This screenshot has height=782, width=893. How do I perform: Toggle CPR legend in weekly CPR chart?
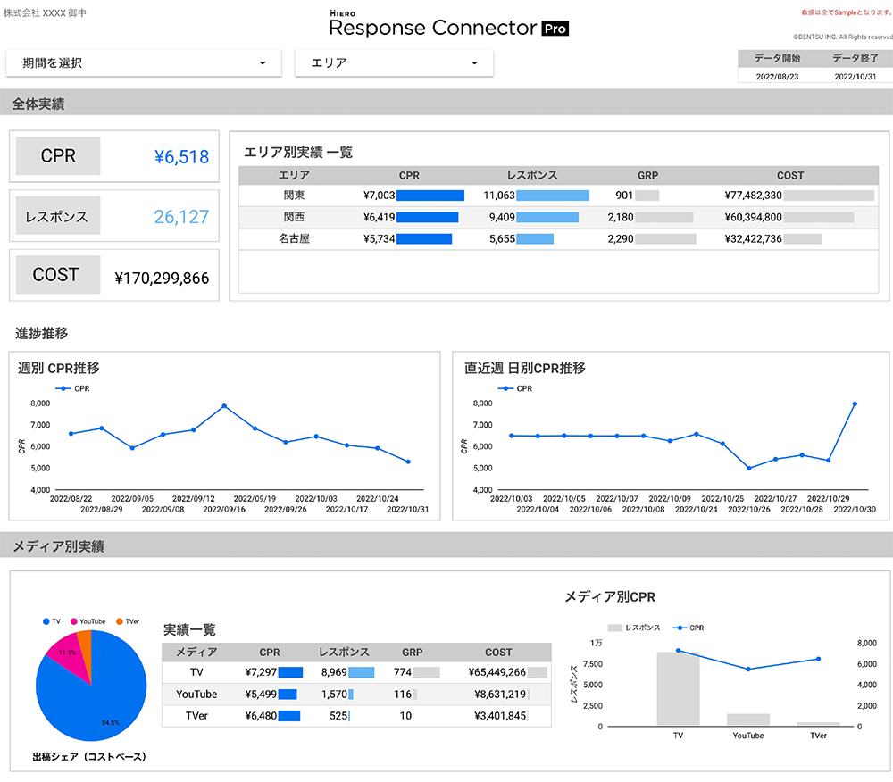(x=73, y=388)
